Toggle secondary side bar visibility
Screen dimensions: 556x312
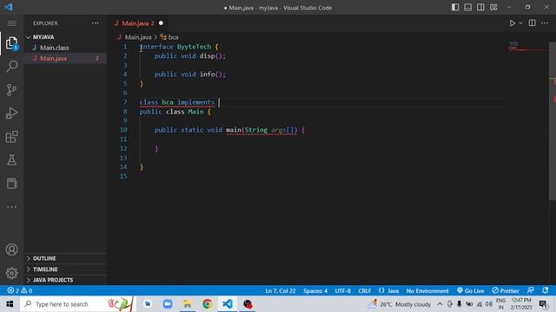[x=480, y=8]
